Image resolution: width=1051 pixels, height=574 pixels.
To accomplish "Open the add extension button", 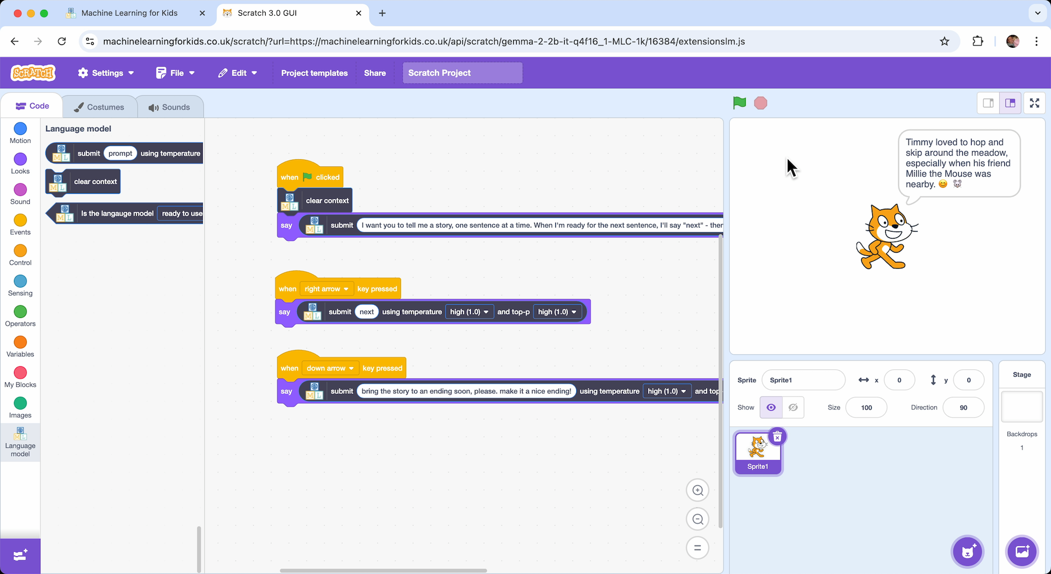I will click(20, 555).
